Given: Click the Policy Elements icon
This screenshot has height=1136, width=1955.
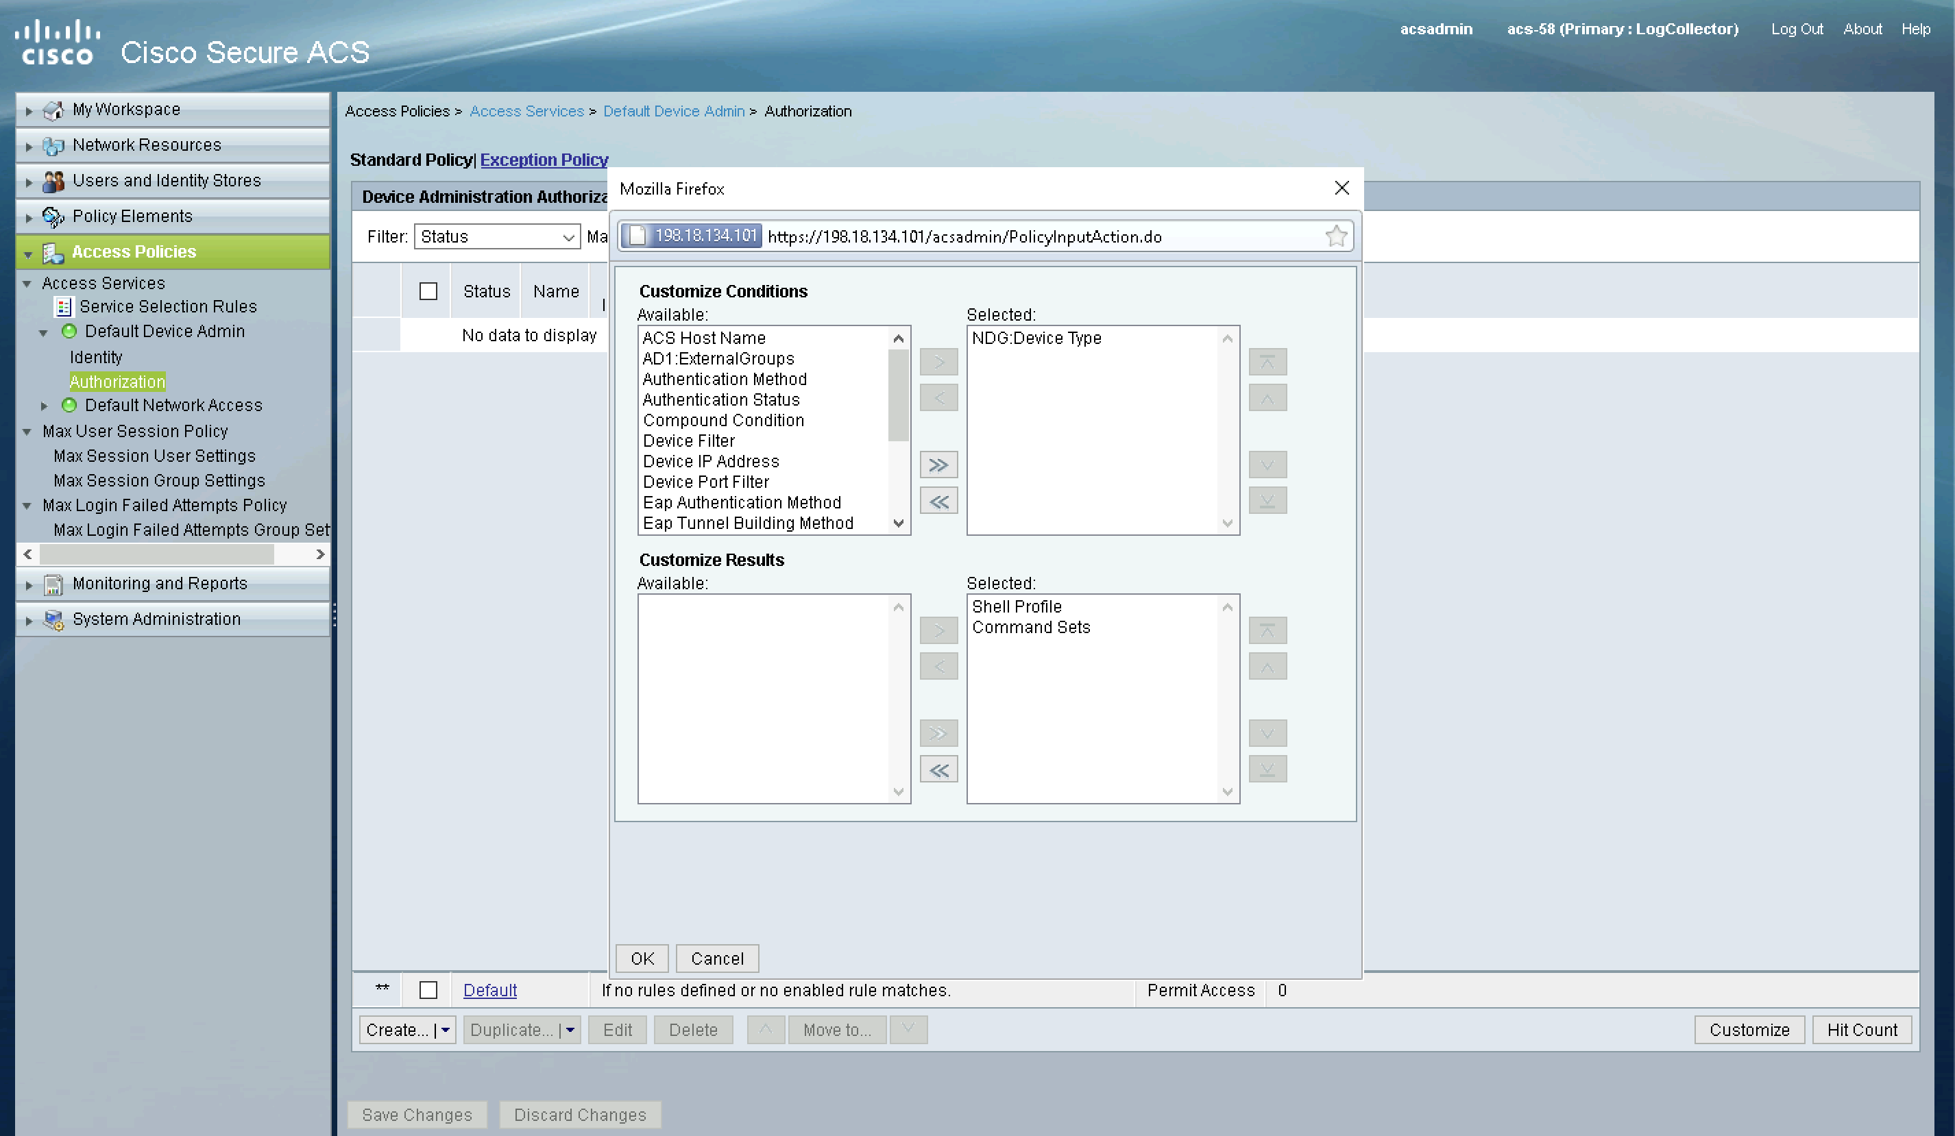Looking at the screenshot, I should (x=53, y=217).
